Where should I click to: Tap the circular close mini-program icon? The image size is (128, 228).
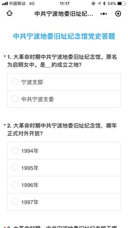(118, 14)
